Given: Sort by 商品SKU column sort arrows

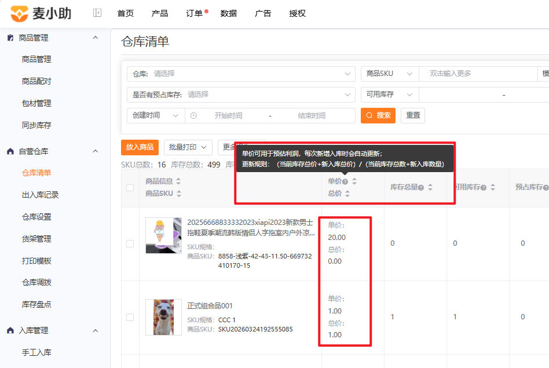Looking at the screenshot, I should point(179,194).
